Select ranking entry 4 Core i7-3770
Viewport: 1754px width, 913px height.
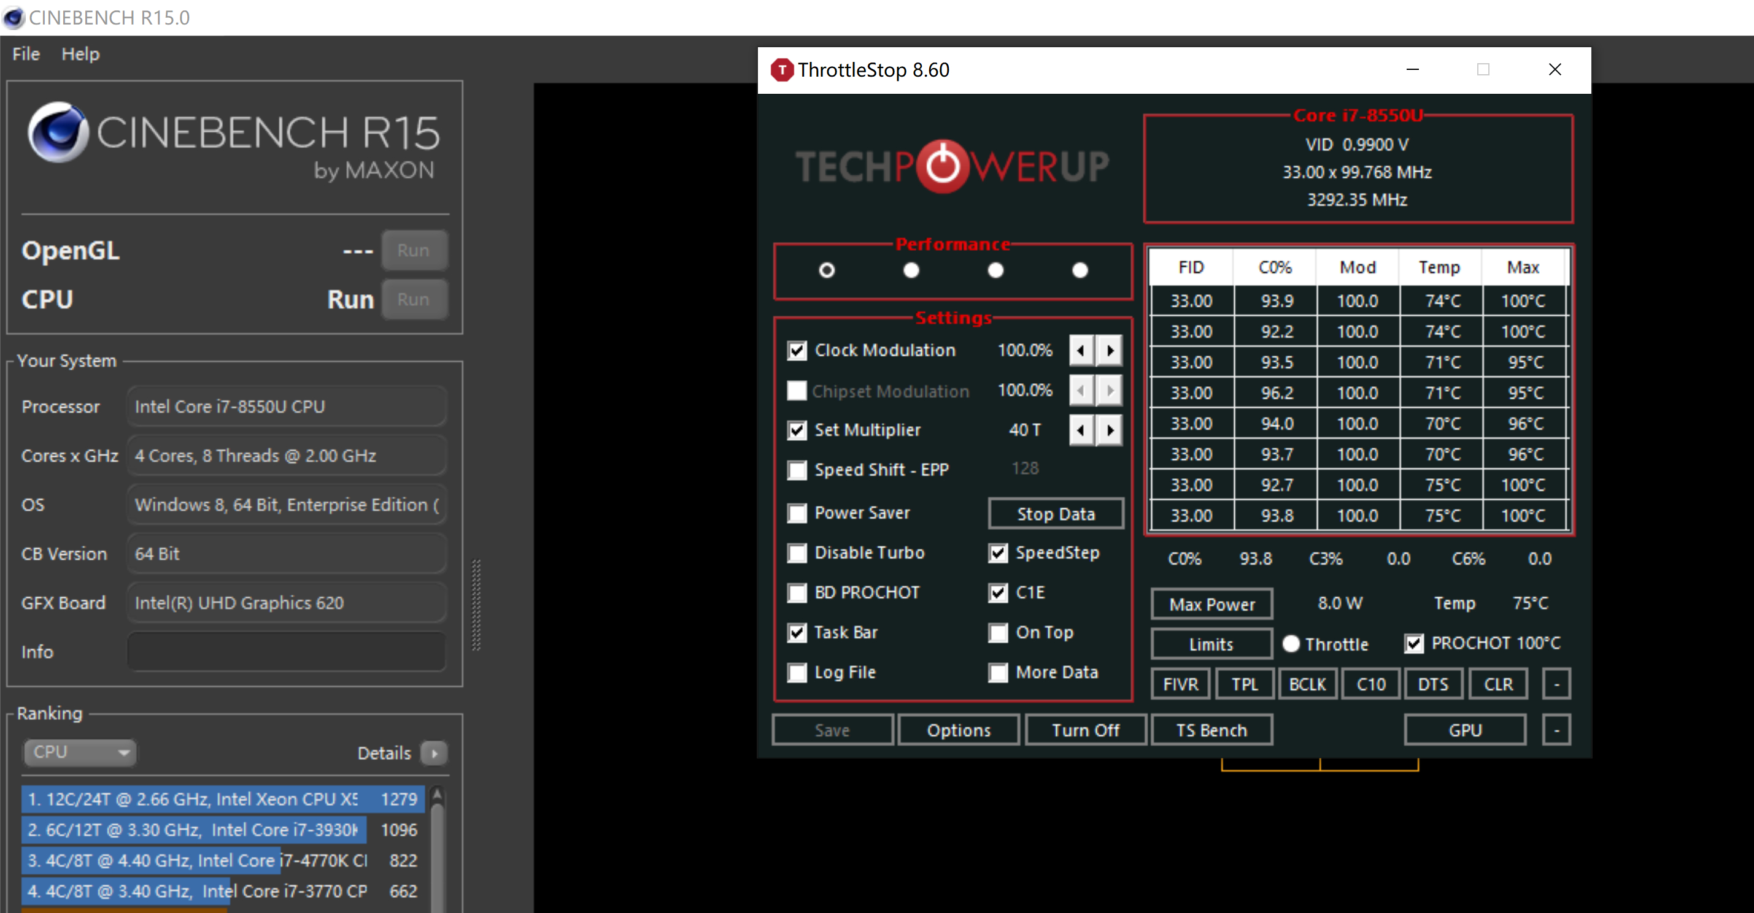pyautogui.click(x=223, y=890)
